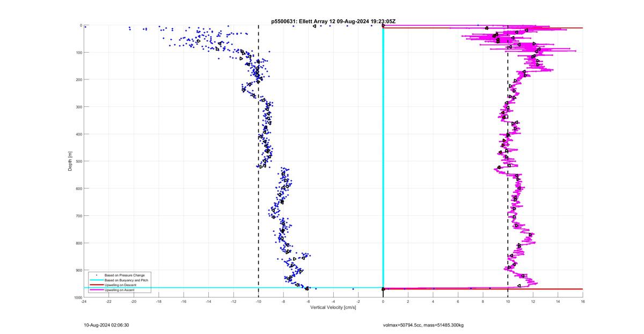644x334 pixels.
Task: Click the positive '2' velocity tick label
Action: pos(408,301)
